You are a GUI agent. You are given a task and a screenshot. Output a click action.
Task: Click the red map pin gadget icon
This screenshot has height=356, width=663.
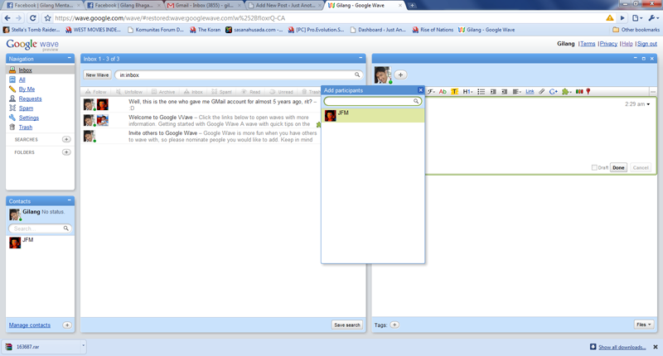point(588,92)
